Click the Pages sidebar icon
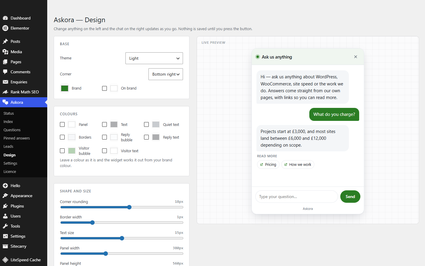The image size is (425, 266). pyautogui.click(x=5, y=62)
